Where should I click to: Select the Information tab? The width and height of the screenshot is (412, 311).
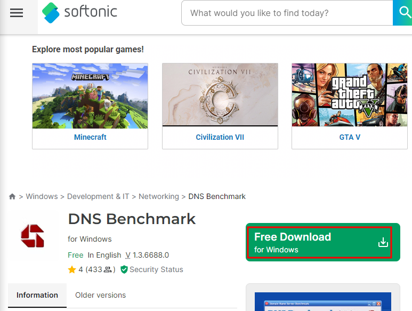click(37, 295)
